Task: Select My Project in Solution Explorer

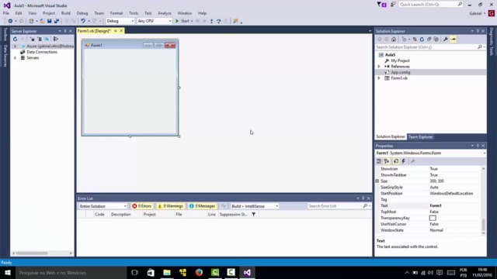Action: click(x=400, y=60)
